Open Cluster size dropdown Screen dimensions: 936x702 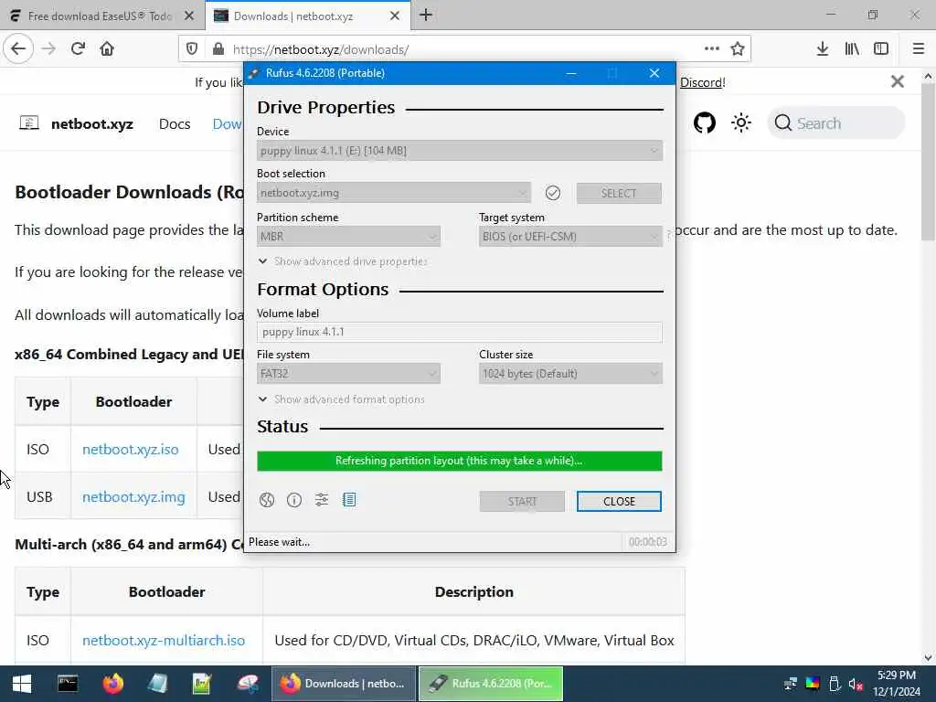coord(570,374)
